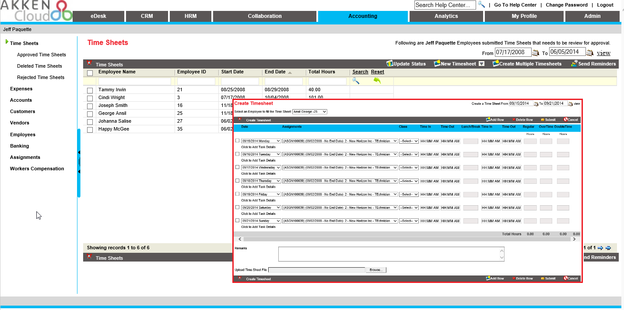
Task: Open calendar icon next to 09/21/2014 in popup
Action: (x=570, y=104)
